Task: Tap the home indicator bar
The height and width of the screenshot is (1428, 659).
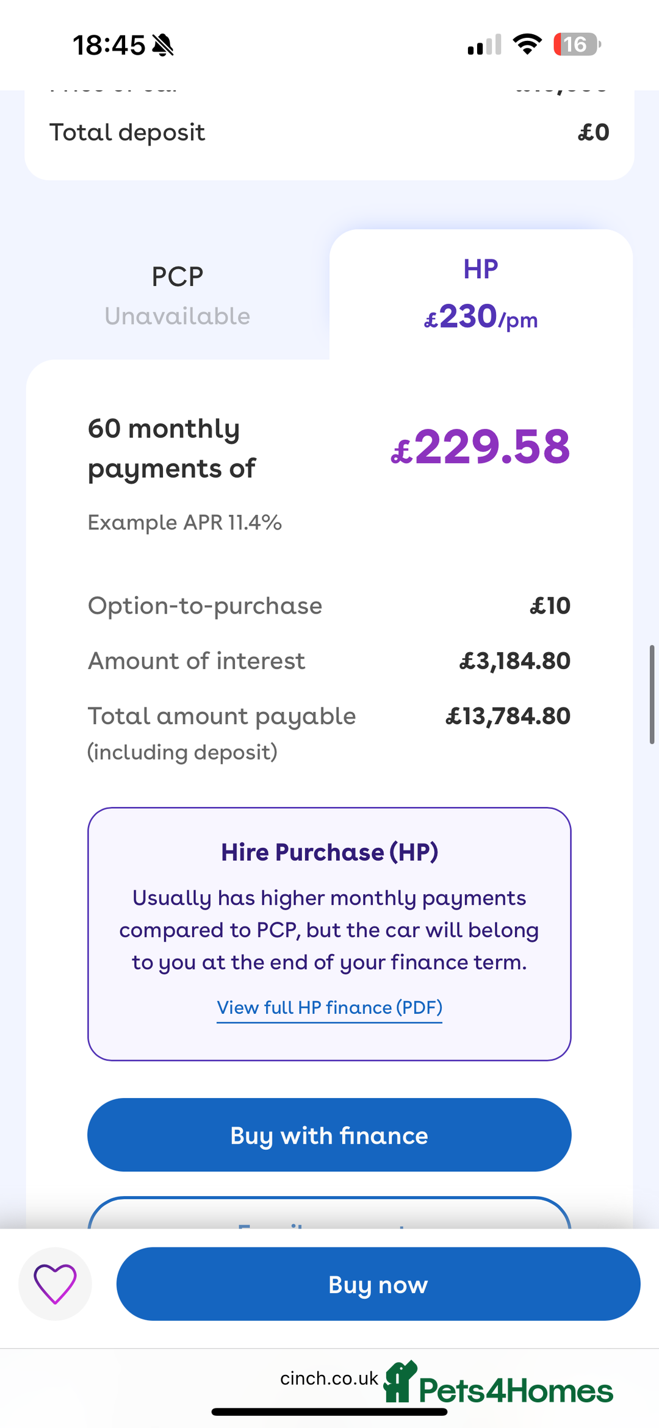Action: point(329,1412)
